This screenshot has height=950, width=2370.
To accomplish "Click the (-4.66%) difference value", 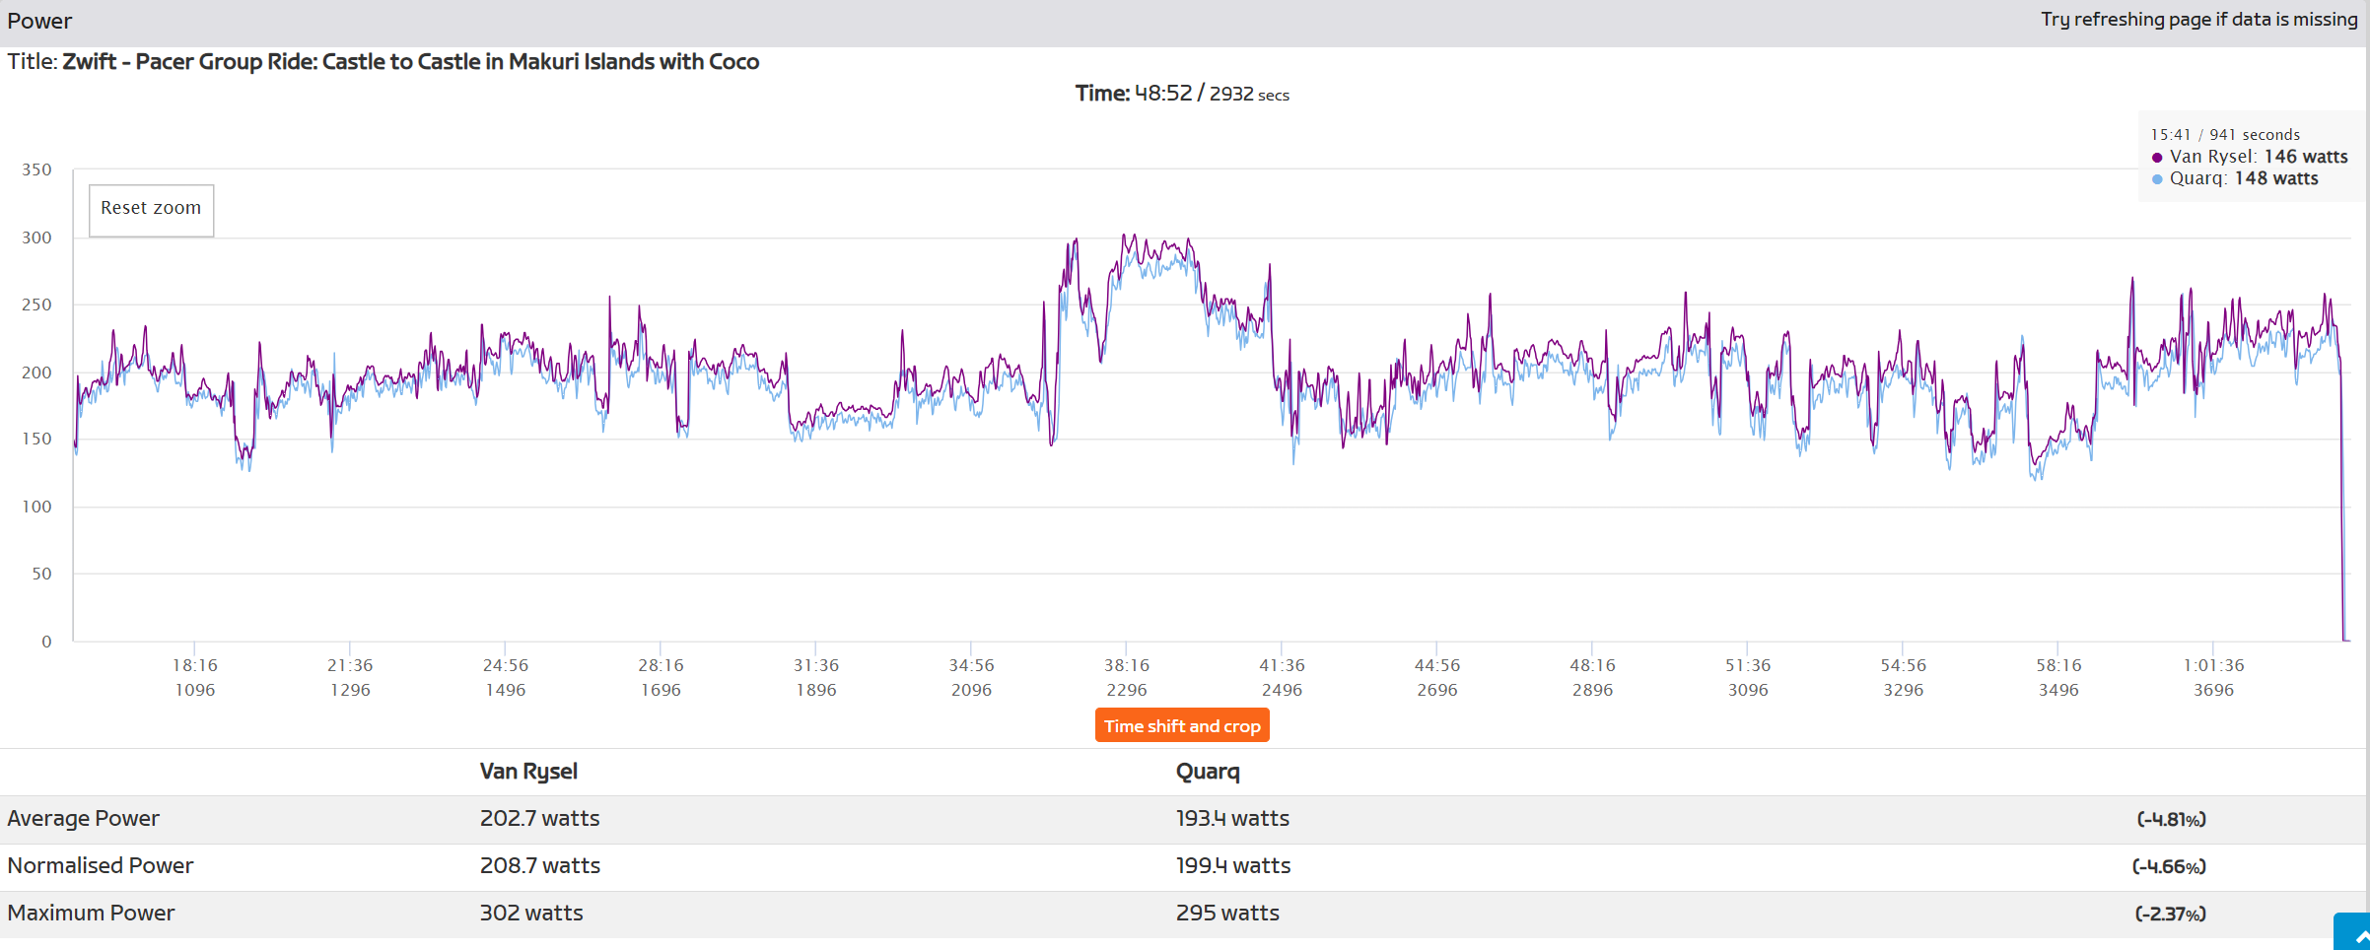I will tap(2169, 867).
